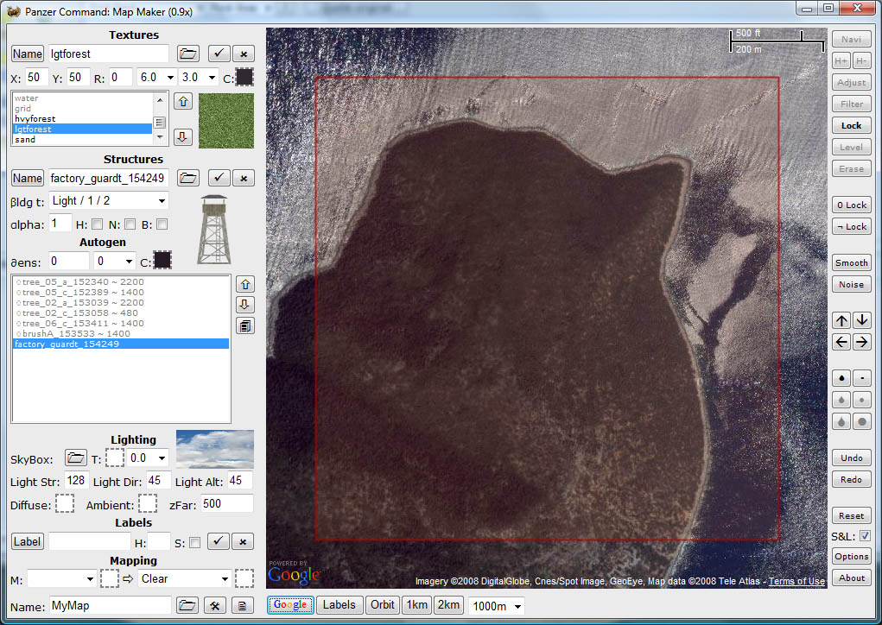Image resolution: width=882 pixels, height=625 pixels.
Task: Open the Bldg type Light / 1 / 2 dropdown
Action: [x=108, y=201]
